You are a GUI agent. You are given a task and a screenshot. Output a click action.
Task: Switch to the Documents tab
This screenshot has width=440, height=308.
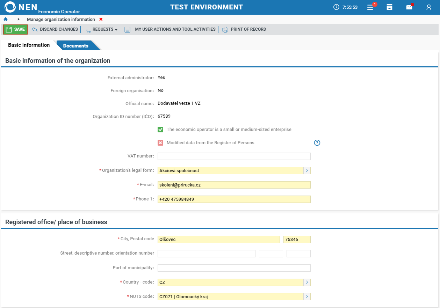tap(76, 46)
